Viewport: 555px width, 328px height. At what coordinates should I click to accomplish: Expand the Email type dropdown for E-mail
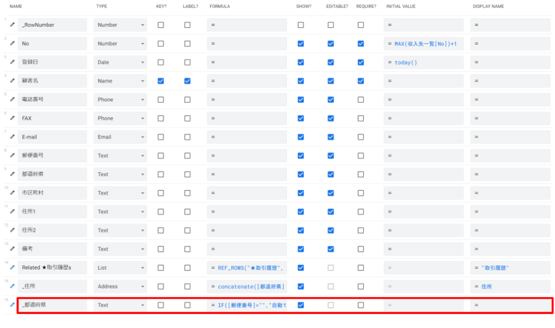click(120, 137)
